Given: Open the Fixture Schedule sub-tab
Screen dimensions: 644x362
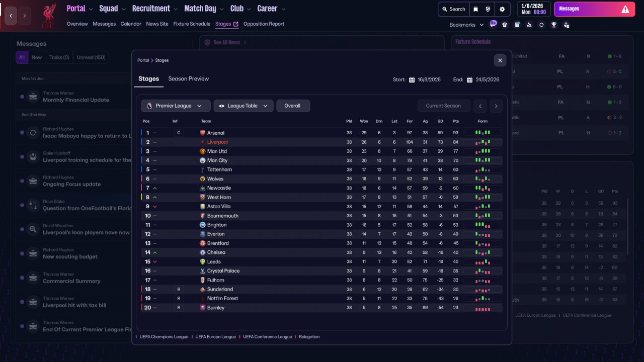Looking at the screenshot, I should (192, 24).
